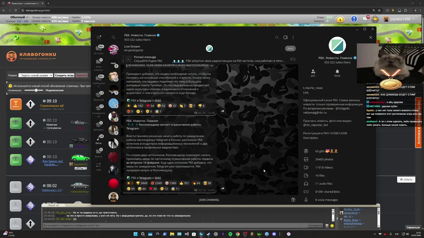Open smiley emoji picker in chat
Viewport: 424px width, 238px height.
click(x=332, y=226)
